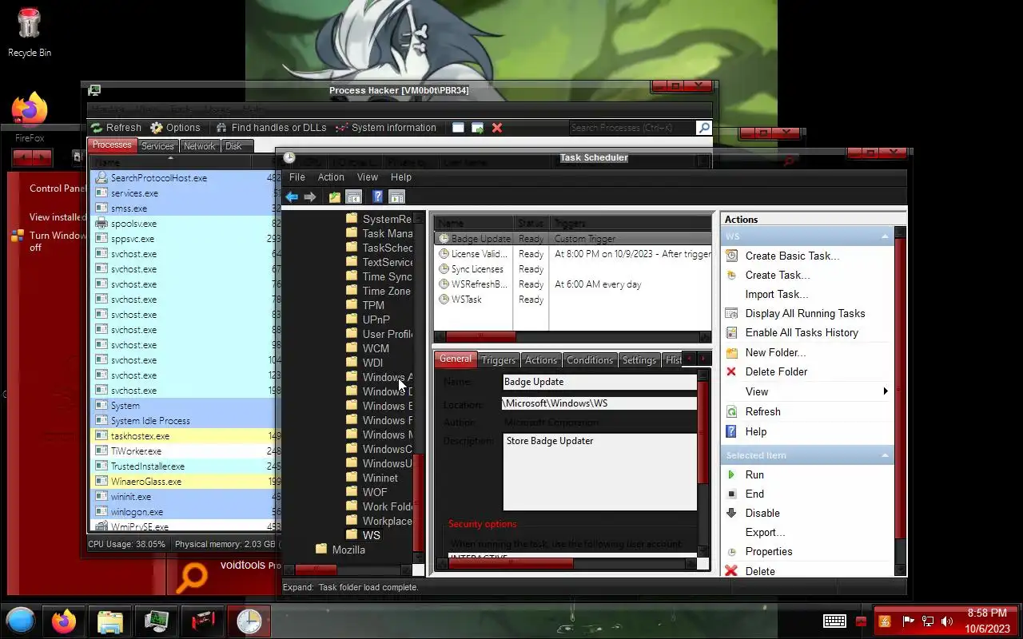Click the Firefox taskbar icon
The image size is (1023, 639).
pos(64,621)
